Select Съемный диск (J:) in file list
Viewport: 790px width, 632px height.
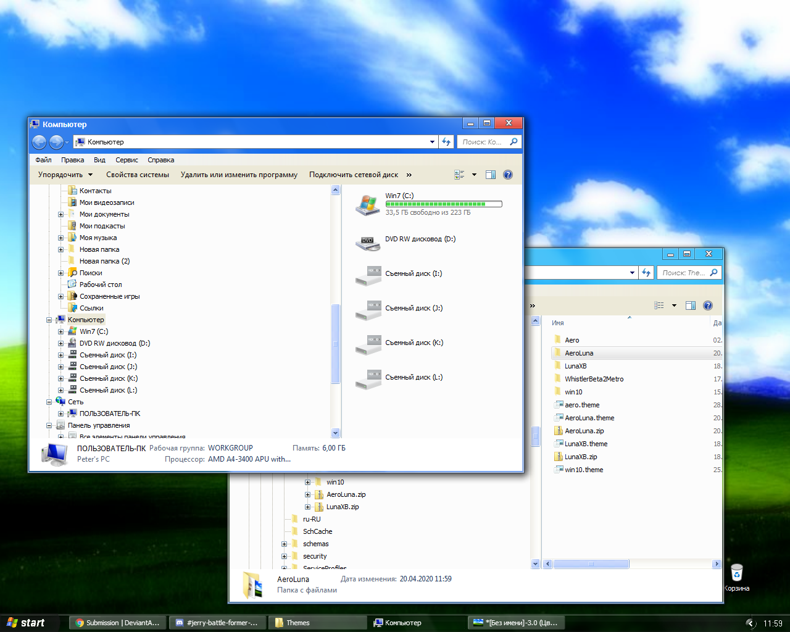pyautogui.click(x=399, y=308)
